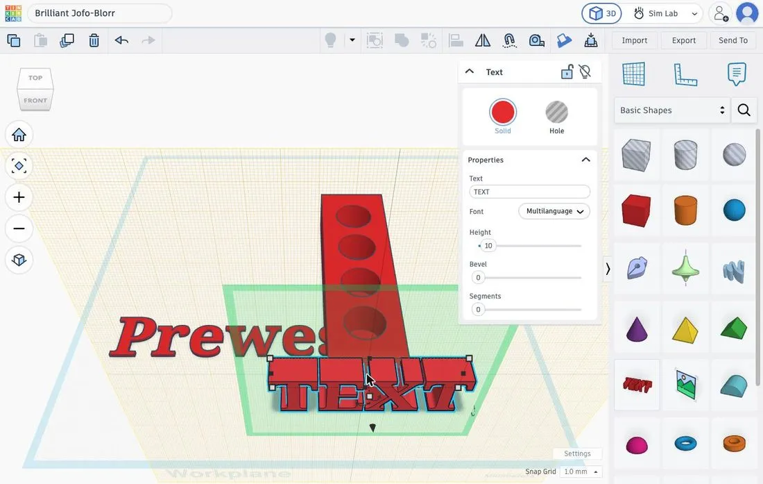Click the Copy icon in toolbar
The height and width of the screenshot is (484, 763).
(14, 40)
